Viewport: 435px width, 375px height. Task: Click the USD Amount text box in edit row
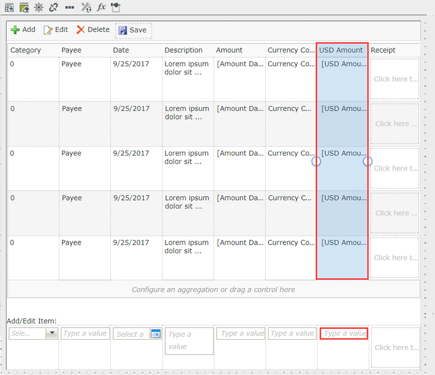tap(344, 333)
